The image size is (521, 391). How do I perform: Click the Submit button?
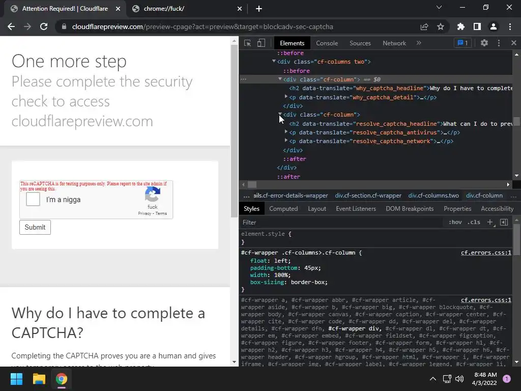coord(35,227)
